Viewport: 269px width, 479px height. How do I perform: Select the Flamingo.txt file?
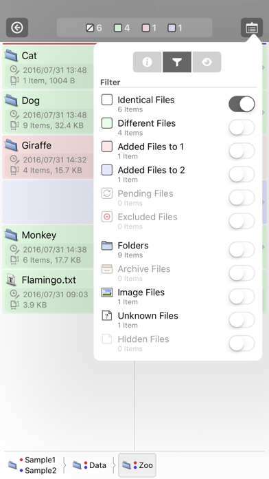pos(49,292)
